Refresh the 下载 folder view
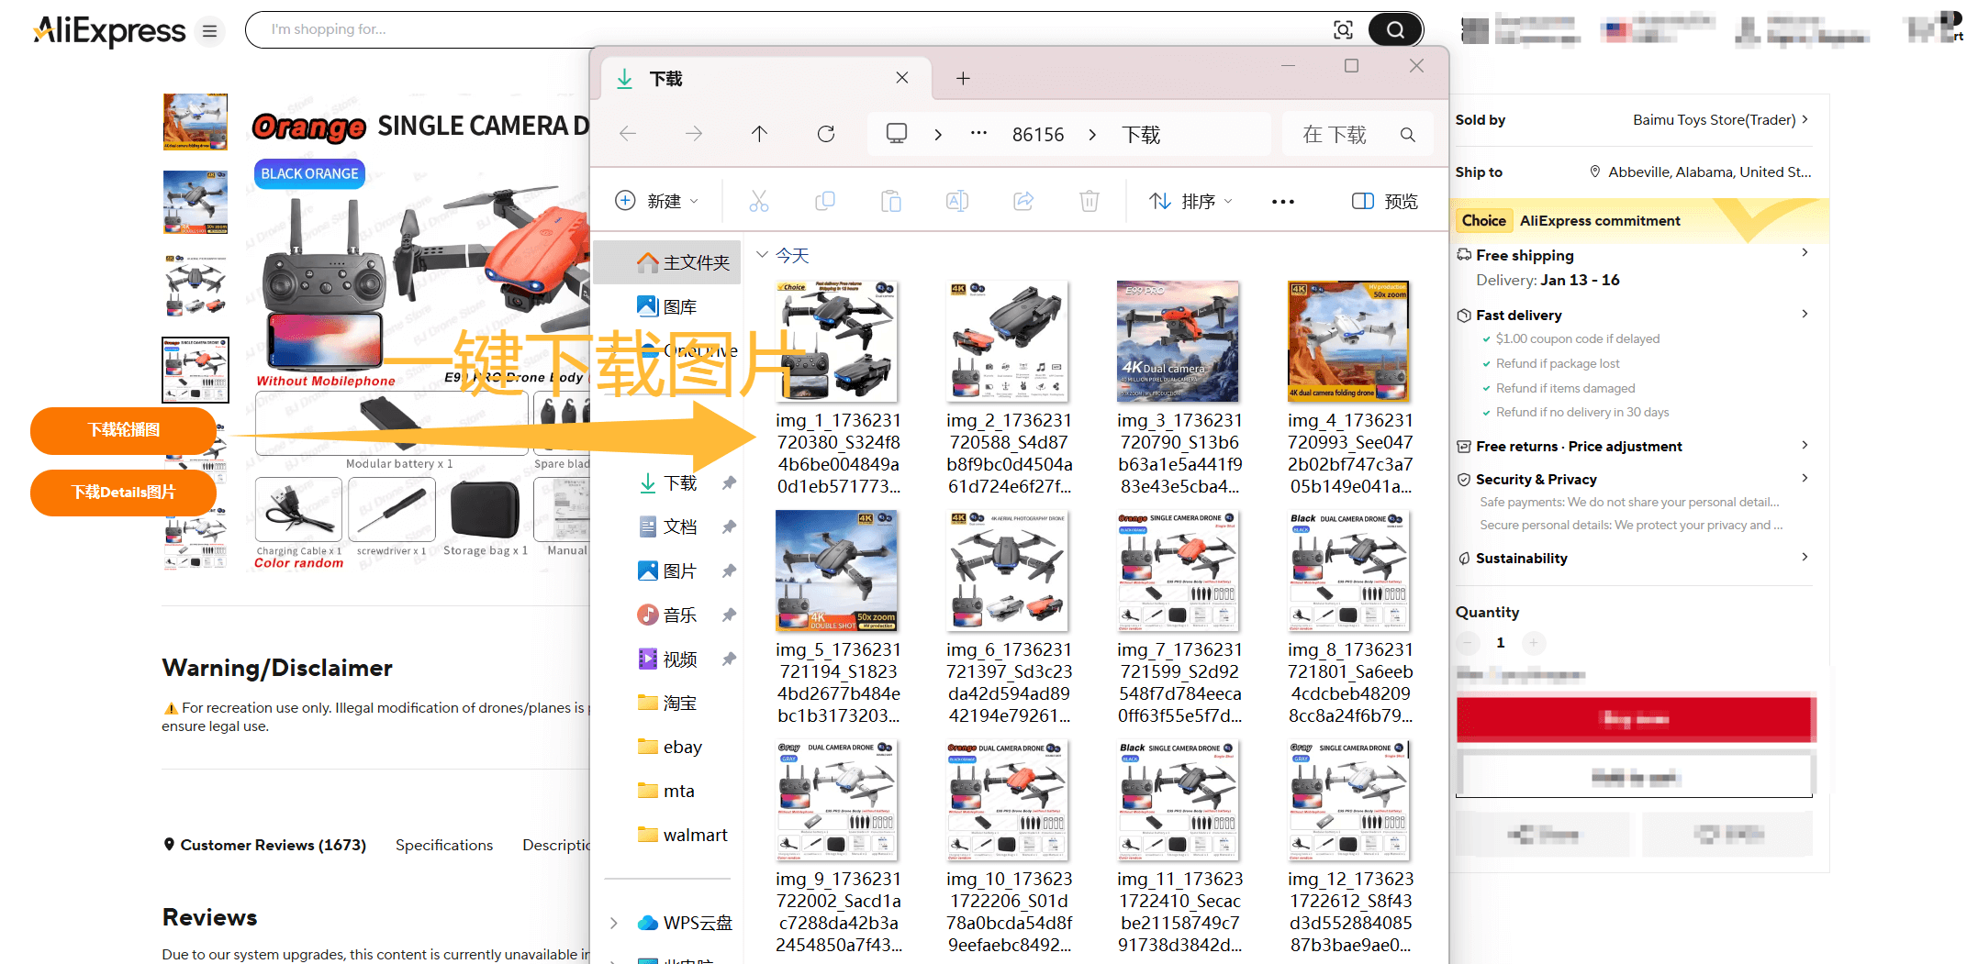 826,134
